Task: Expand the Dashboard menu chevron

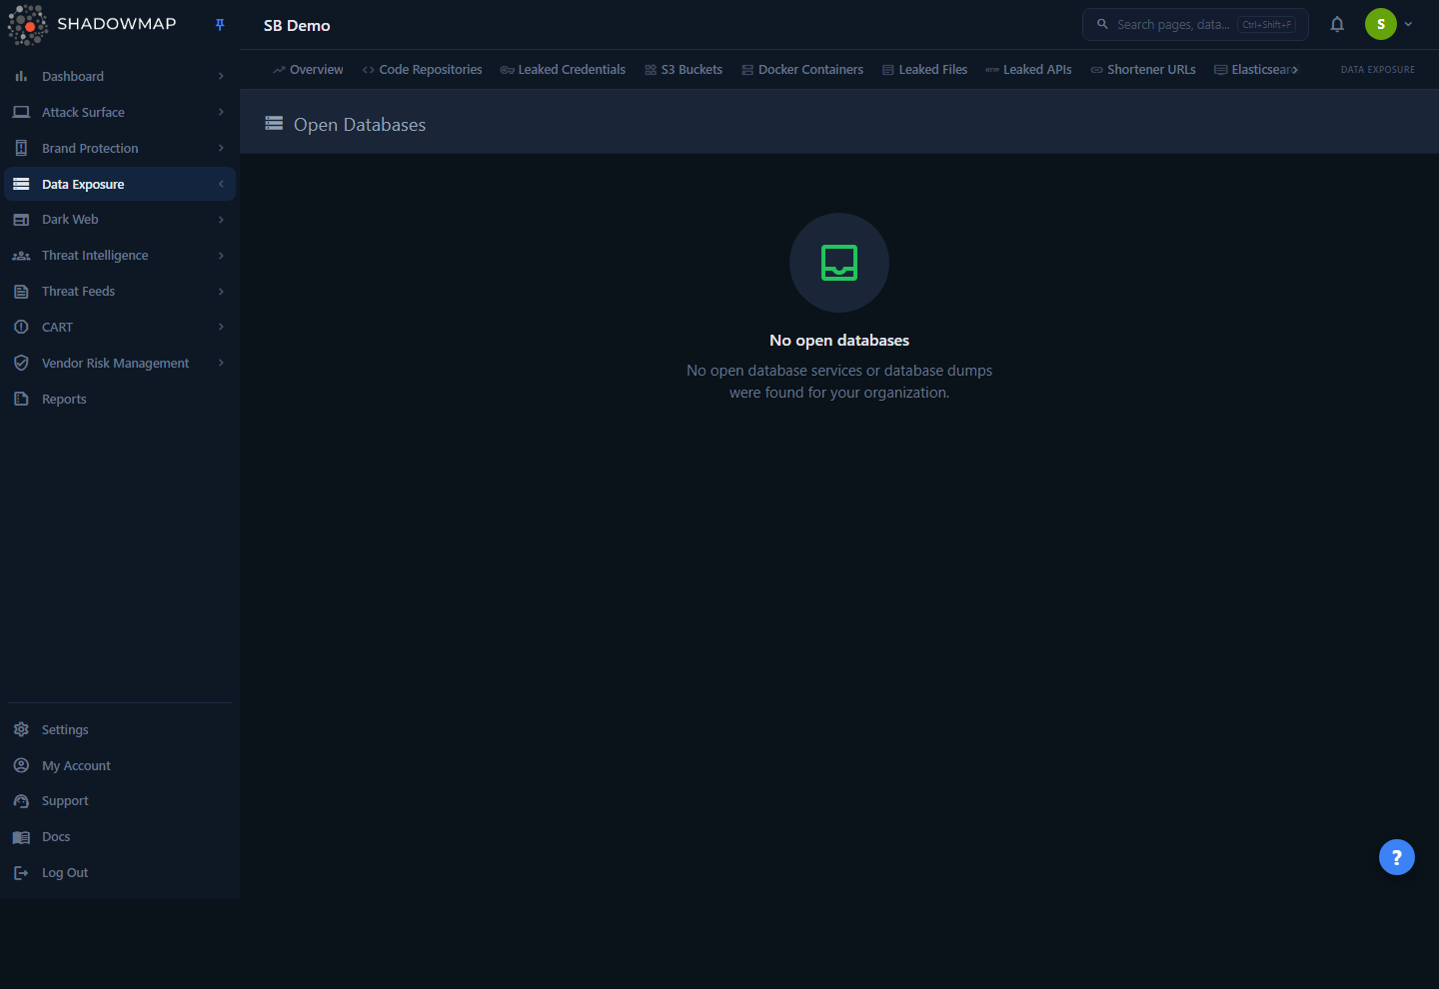Action: pos(221,76)
